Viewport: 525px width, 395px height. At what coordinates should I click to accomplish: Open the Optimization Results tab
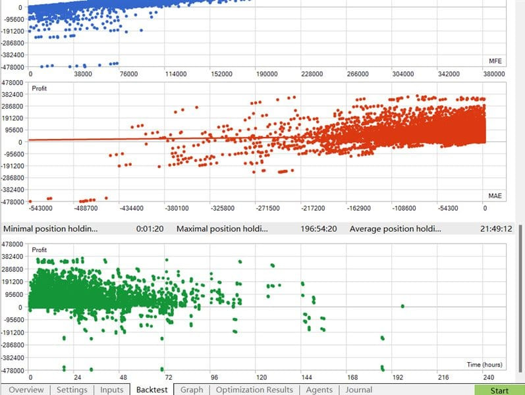(254, 390)
